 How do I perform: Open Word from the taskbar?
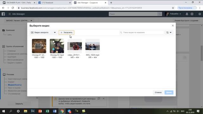click(x=55, y=111)
